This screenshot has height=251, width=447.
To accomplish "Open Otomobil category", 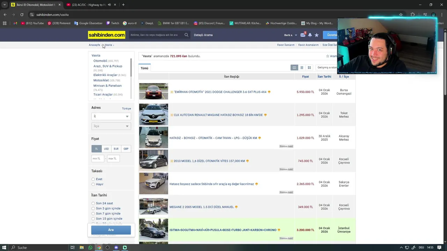I will pyautogui.click(x=100, y=61).
